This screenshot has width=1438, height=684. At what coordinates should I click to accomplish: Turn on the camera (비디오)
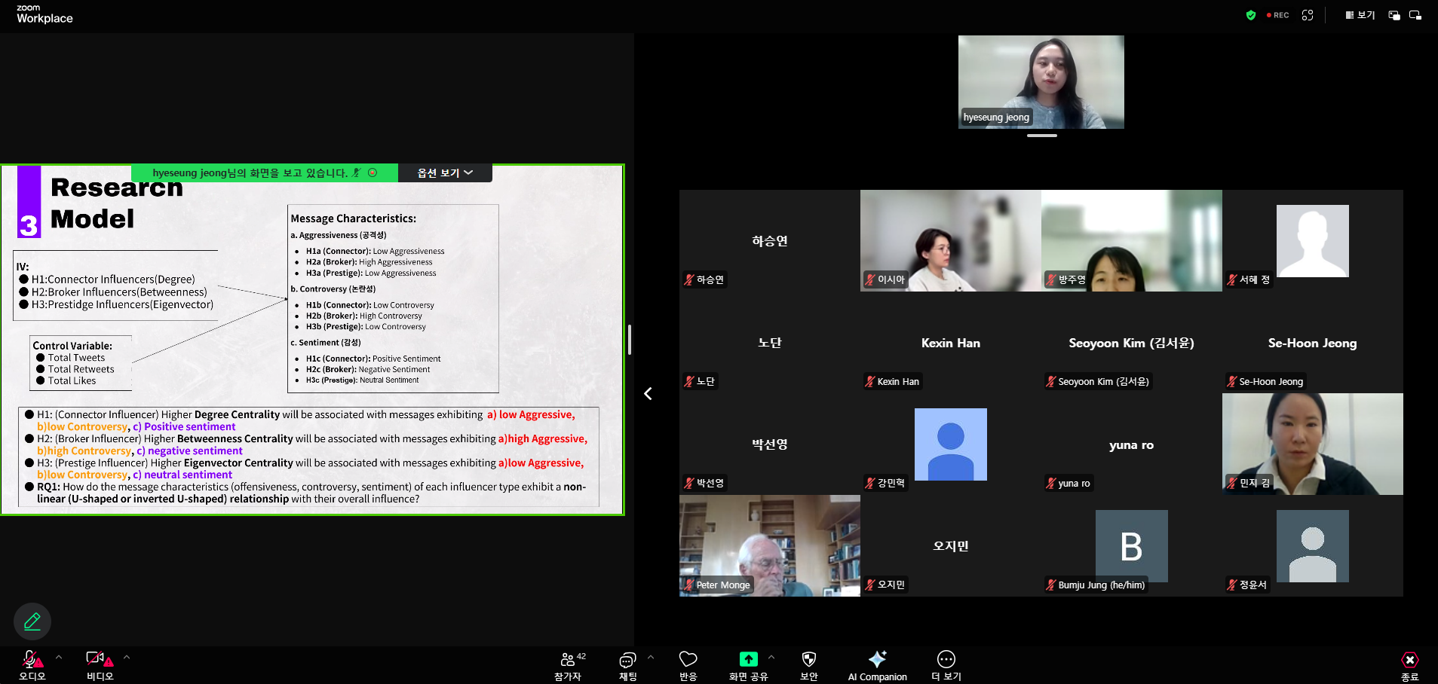(x=99, y=666)
